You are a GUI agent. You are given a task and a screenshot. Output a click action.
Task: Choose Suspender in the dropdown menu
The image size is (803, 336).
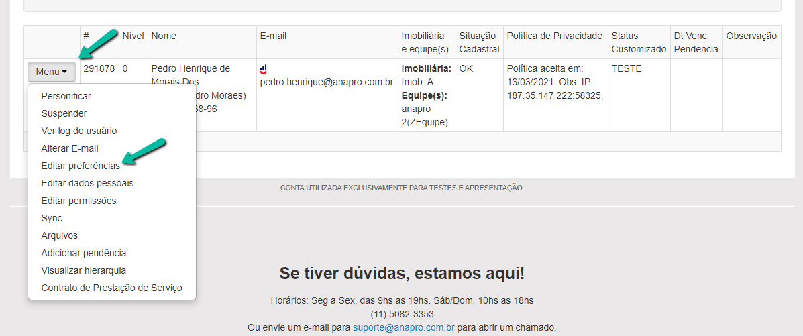pyautogui.click(x=64, y=113)
